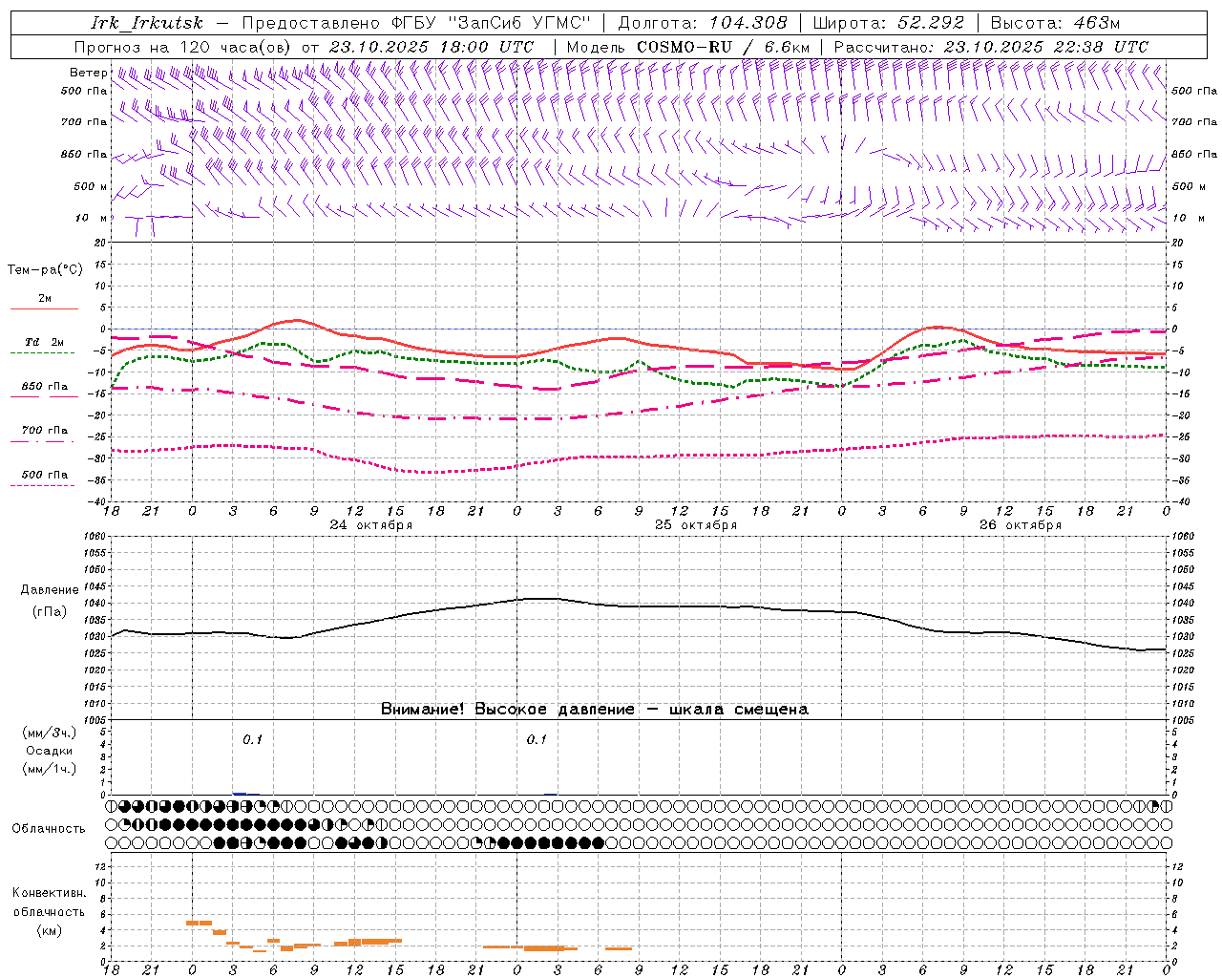Select the '25 октября' date label
This screenshot has height=978, width=1222.
point(696,525)
